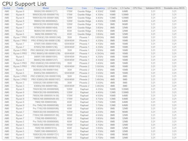Select the L2 Cache column header
188x141 pixels.
[112, 8]
